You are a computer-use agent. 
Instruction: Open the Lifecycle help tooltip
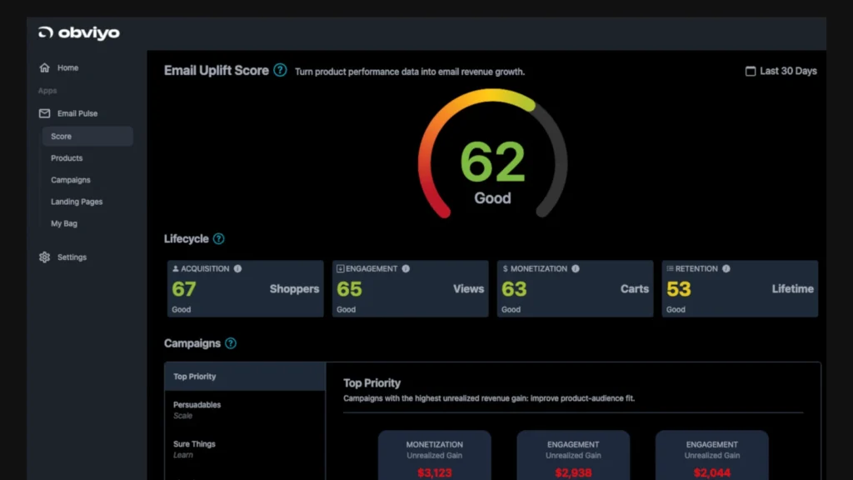pos(217,239)
